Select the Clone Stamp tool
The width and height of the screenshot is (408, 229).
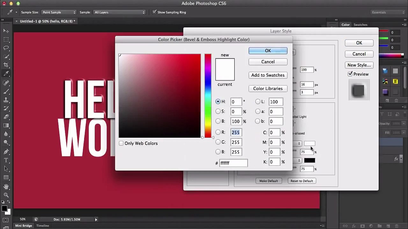pyautogui.click(x=6, y=100)
